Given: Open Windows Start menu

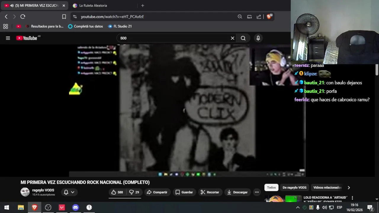Looking at the screenshot, I should pyautogui.click(x=7, y=207).
